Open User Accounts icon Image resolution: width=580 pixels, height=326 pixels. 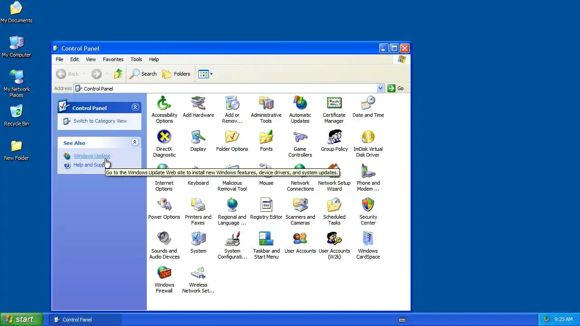tap(300, 239)
